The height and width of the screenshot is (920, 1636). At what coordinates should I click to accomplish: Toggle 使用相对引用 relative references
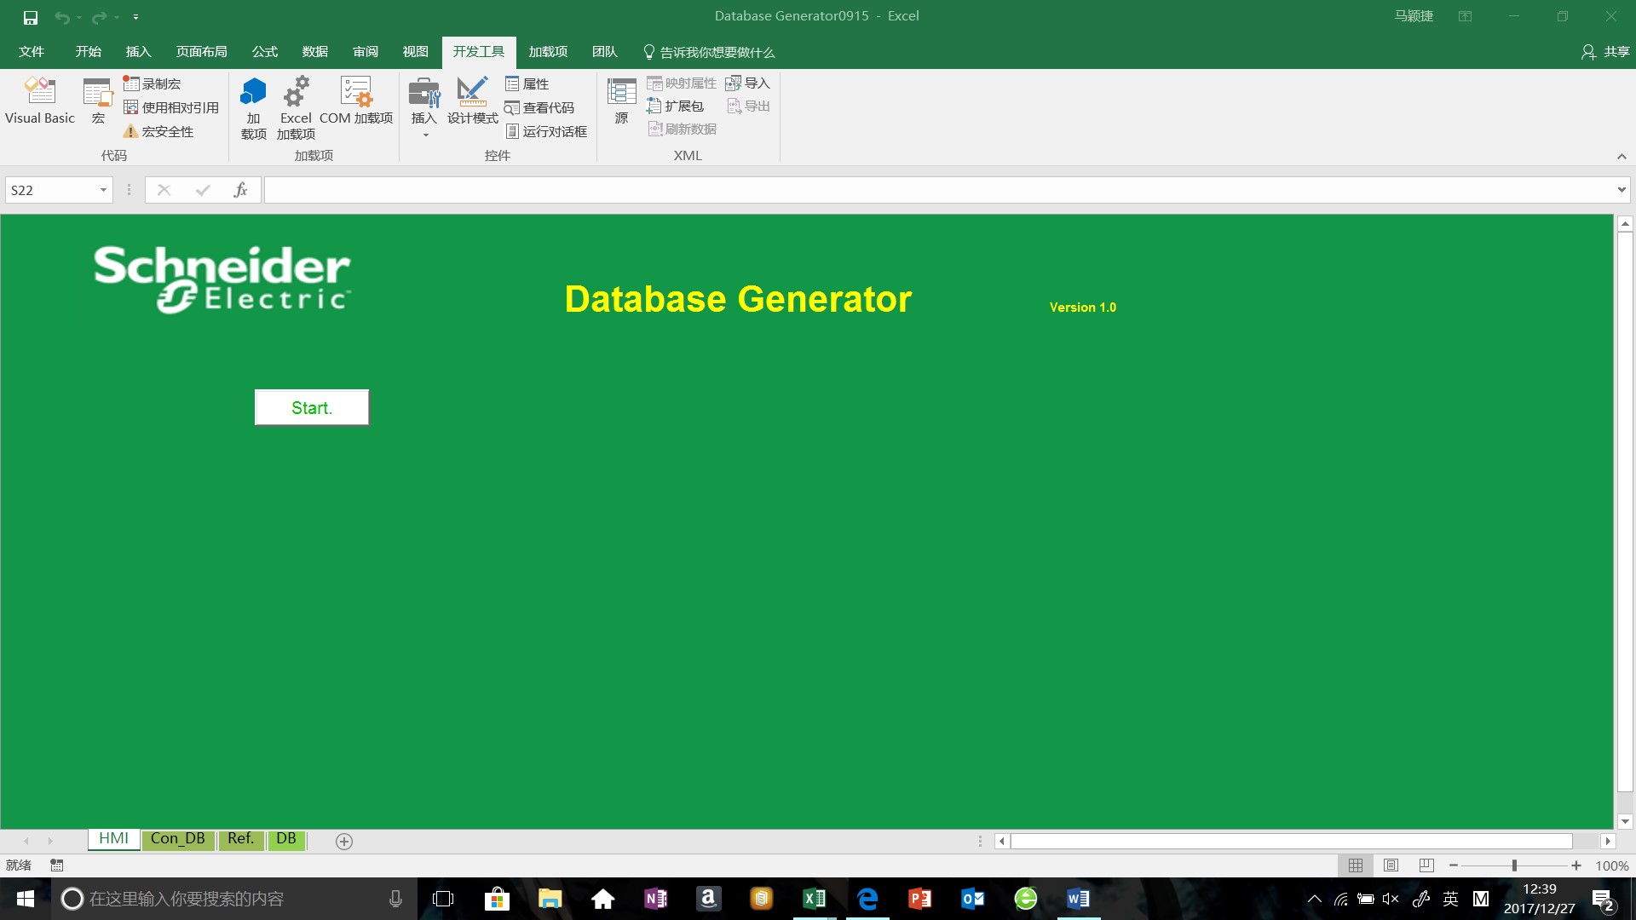(171, 107)
